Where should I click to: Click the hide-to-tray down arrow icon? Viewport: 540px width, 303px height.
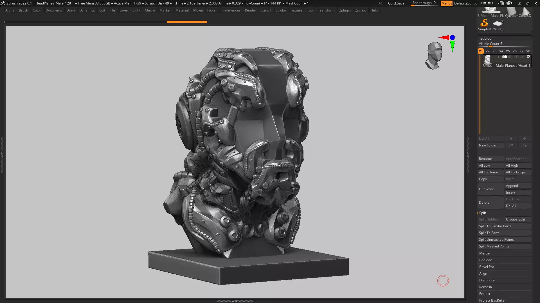pos(520,3)
